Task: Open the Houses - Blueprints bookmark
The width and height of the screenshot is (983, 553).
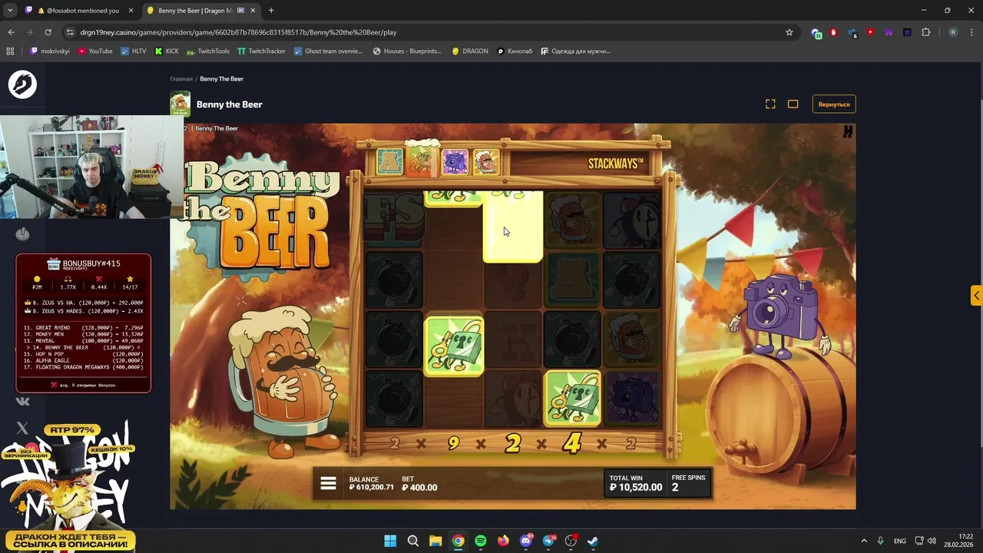Action: click(x=407, y=51)
